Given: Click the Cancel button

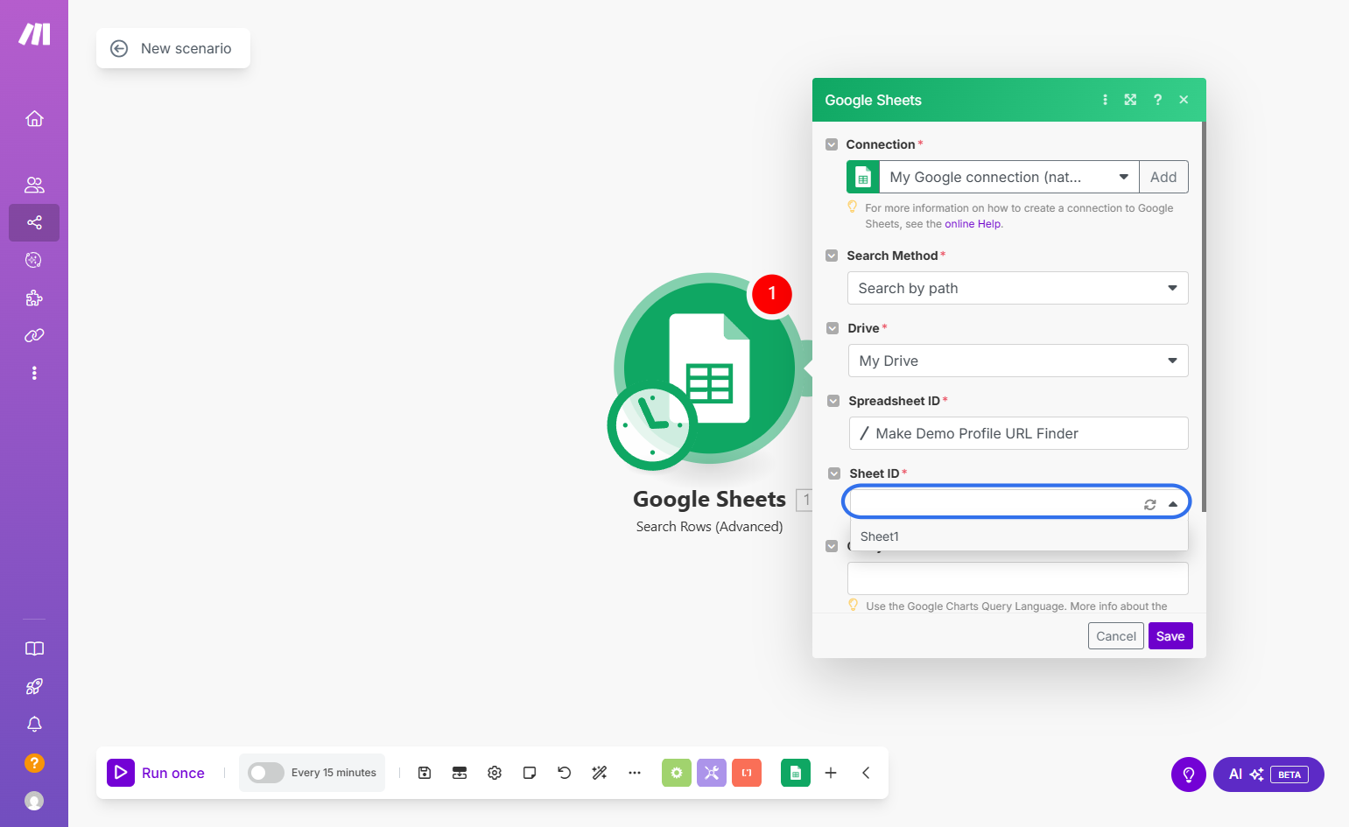Looking at the screenshot, I should [x=1116, y=636].
